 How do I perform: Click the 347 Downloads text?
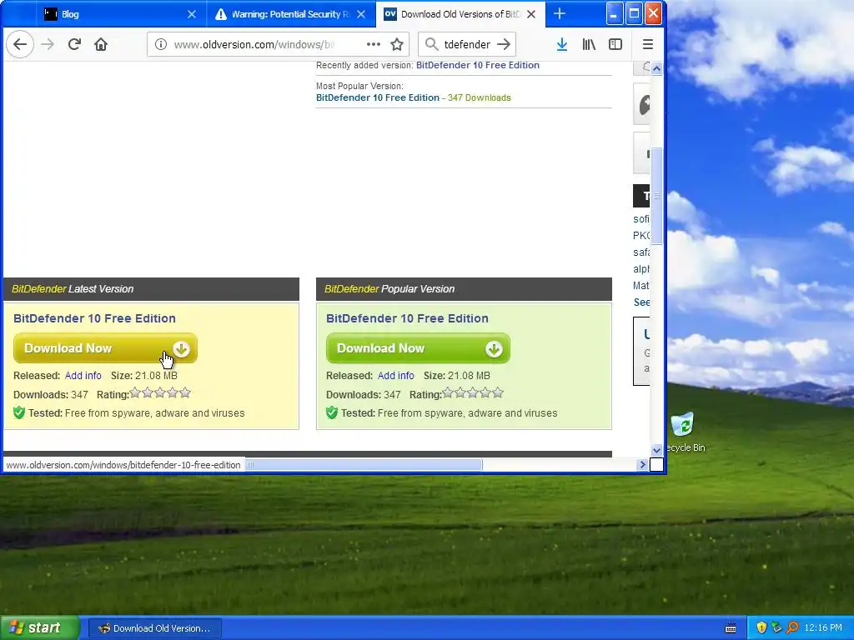[480, 98]
